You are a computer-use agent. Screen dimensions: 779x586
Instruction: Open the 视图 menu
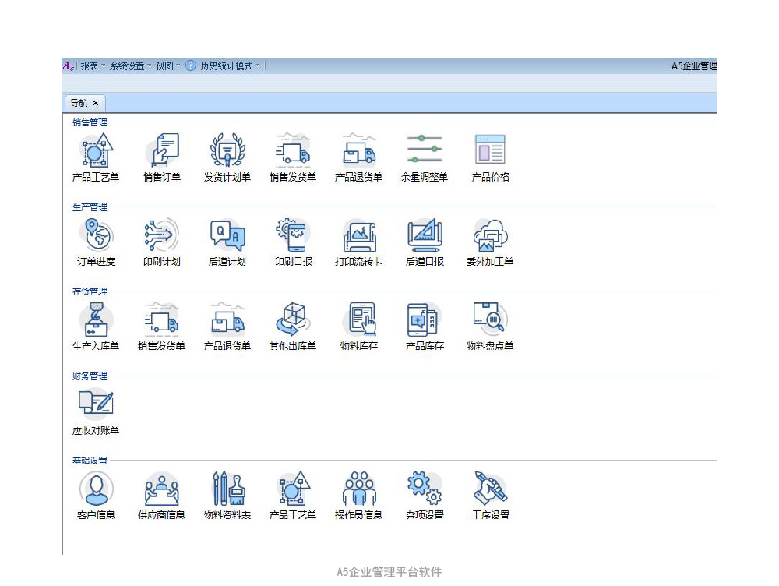click(x=168, y=65)
